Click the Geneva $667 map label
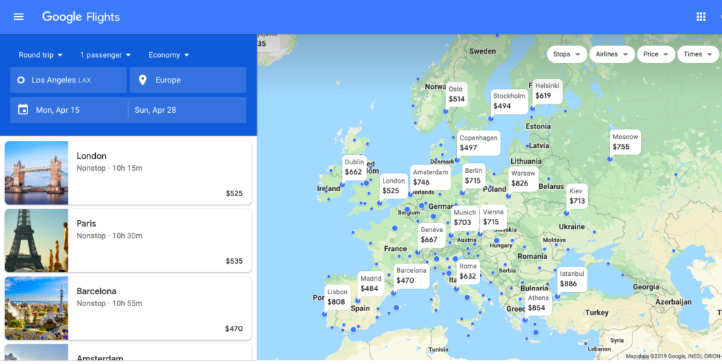This screenshot has height=364, width=722. click(432, 235)
